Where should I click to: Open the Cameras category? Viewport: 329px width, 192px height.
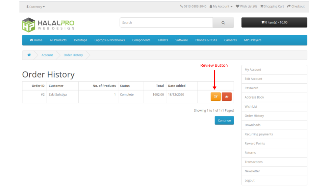230,40
